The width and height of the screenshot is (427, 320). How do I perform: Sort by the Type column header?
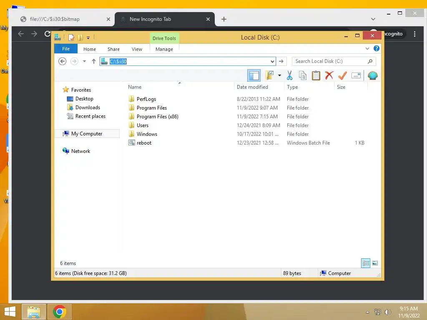click(292, 87)
